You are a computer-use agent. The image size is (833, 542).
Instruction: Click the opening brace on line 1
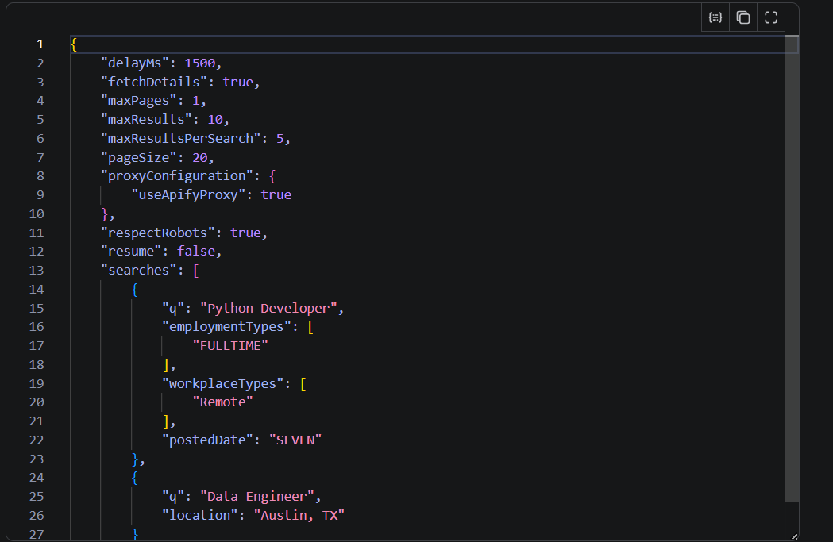tap(74, 44)
